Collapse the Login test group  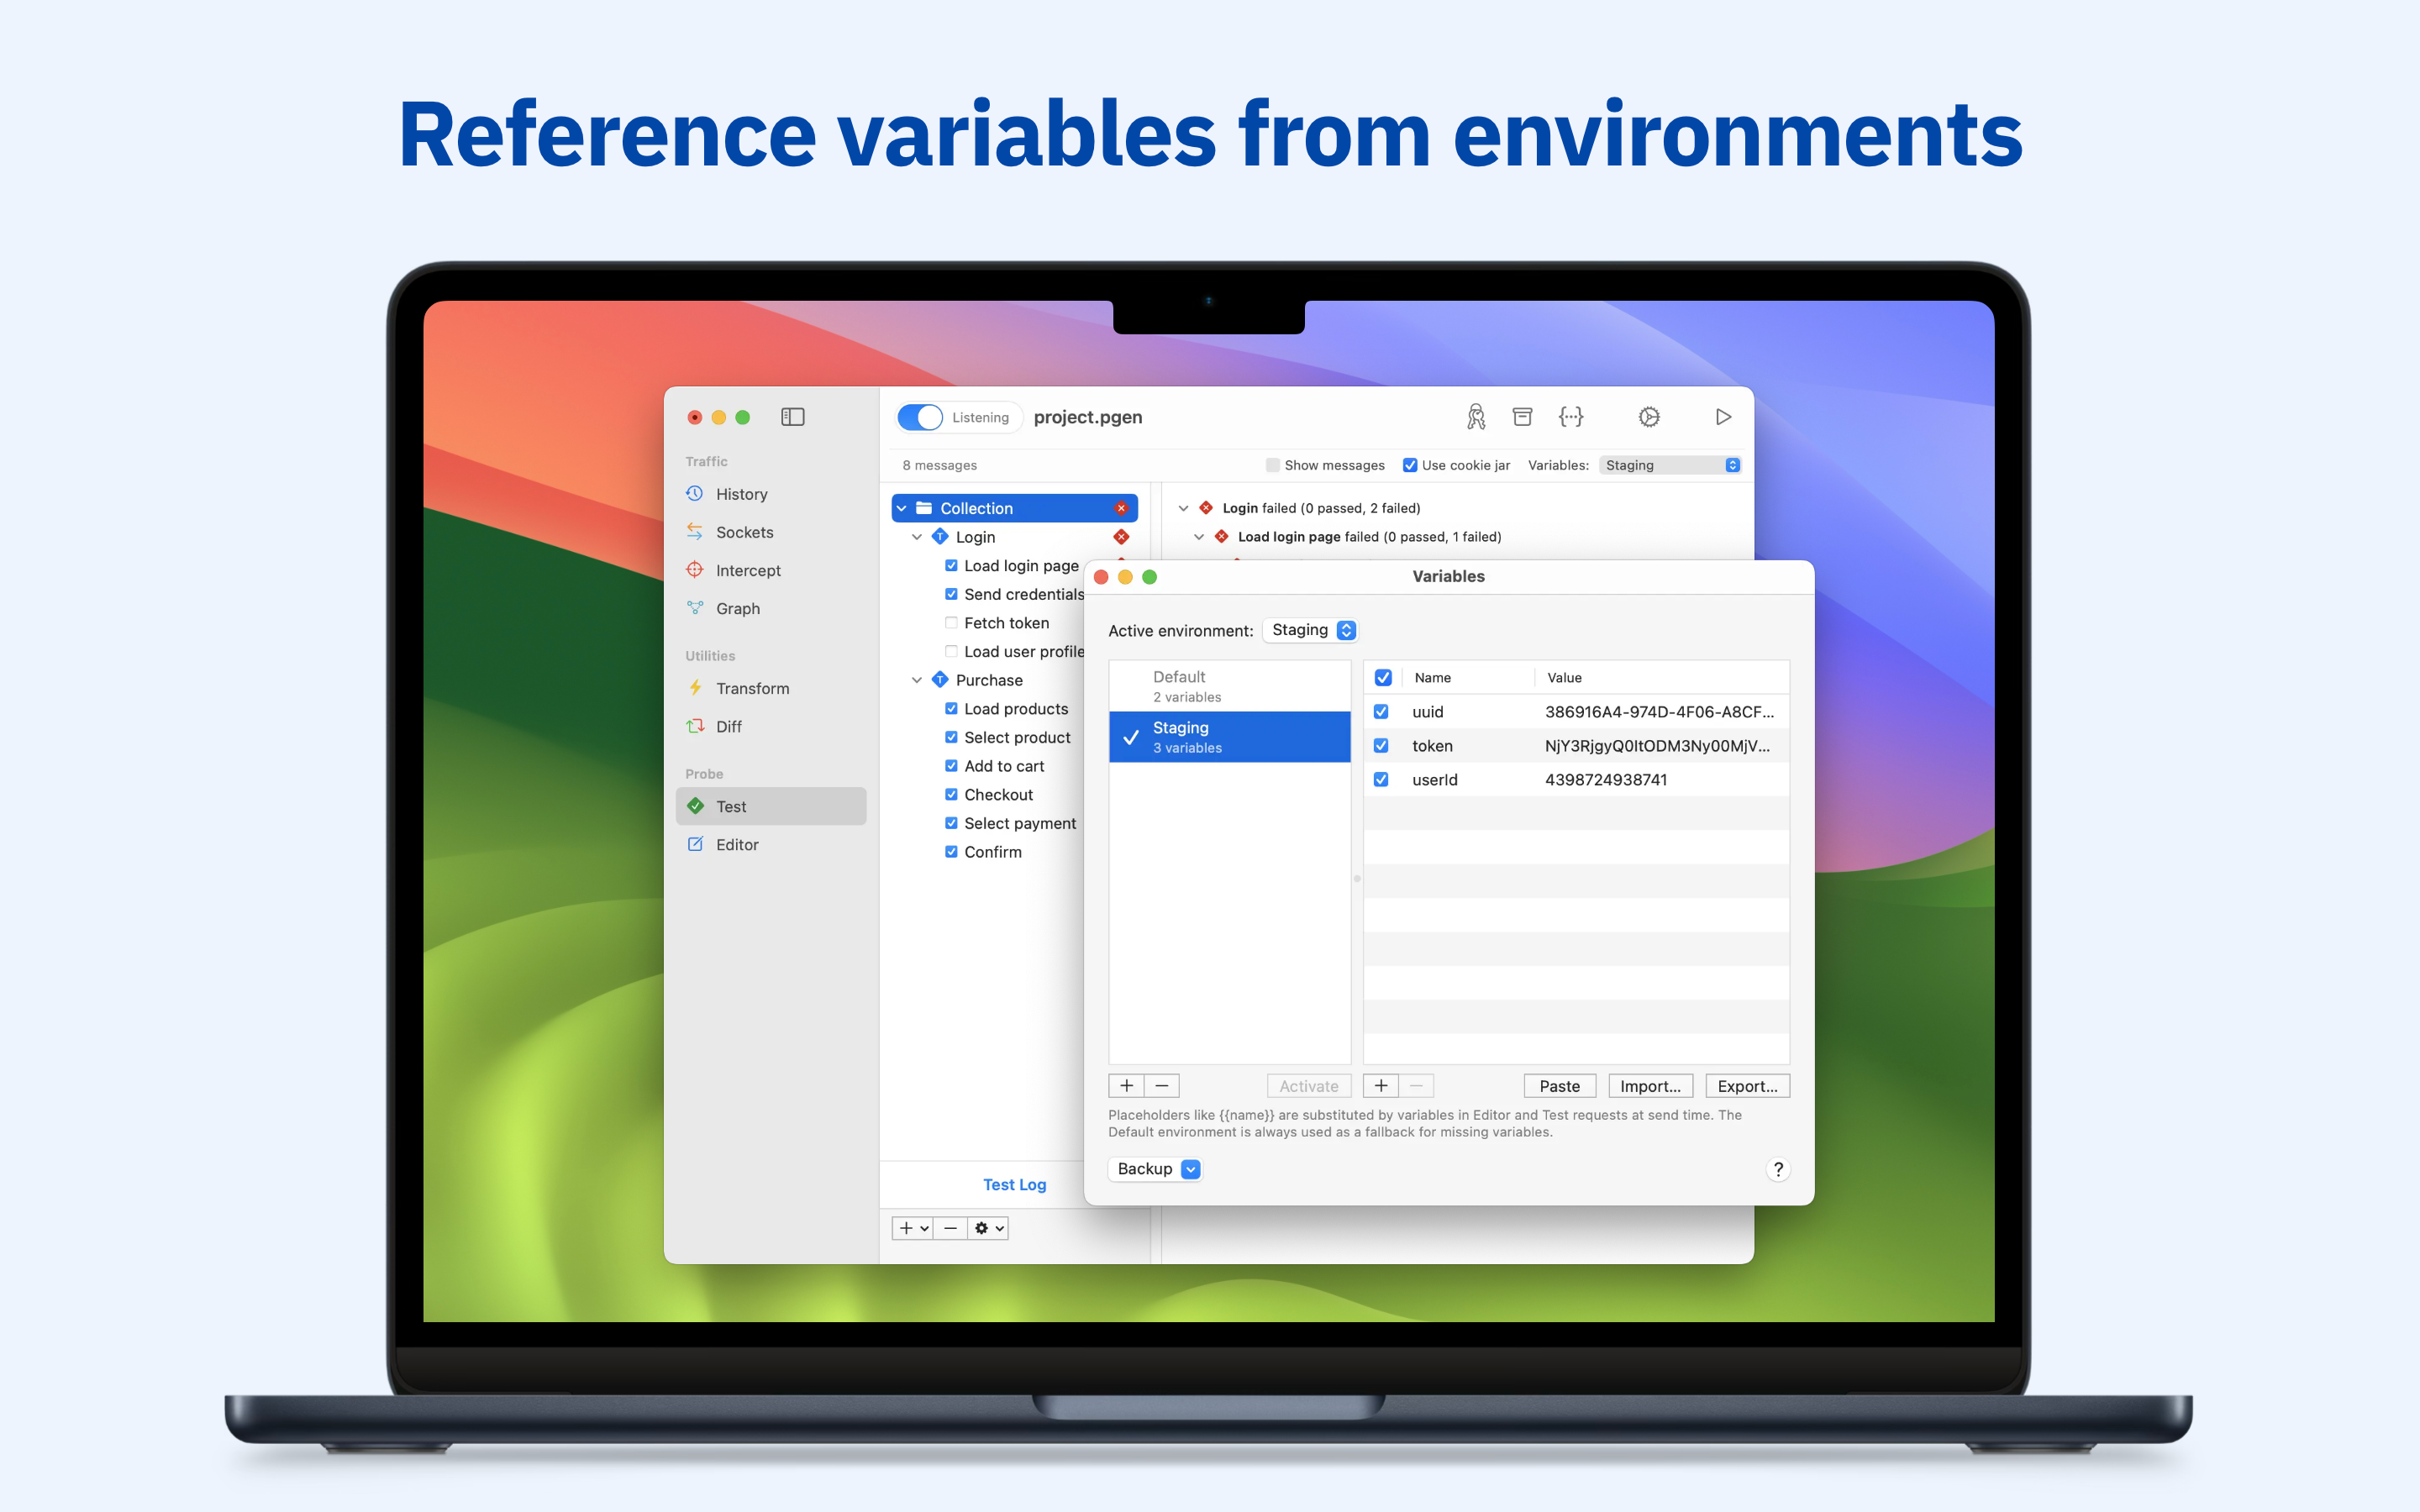pyautogui.click(x=916, y=537)
